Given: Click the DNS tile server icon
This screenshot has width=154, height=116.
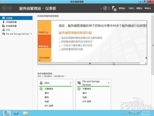Looking at the screenshot, I should (x=41, y=83).
